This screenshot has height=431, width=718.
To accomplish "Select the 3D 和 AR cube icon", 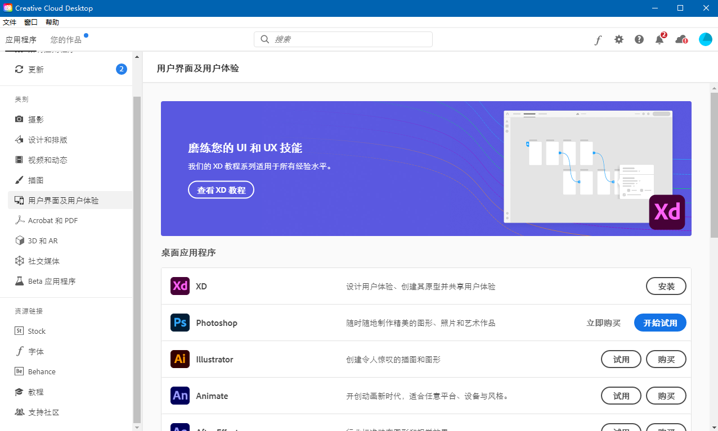I will coord(19,241).
